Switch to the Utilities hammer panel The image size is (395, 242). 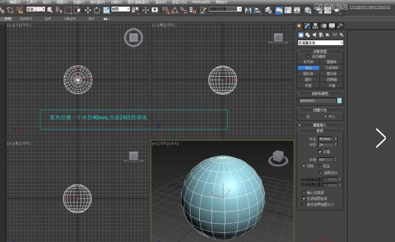pos(340,26)
